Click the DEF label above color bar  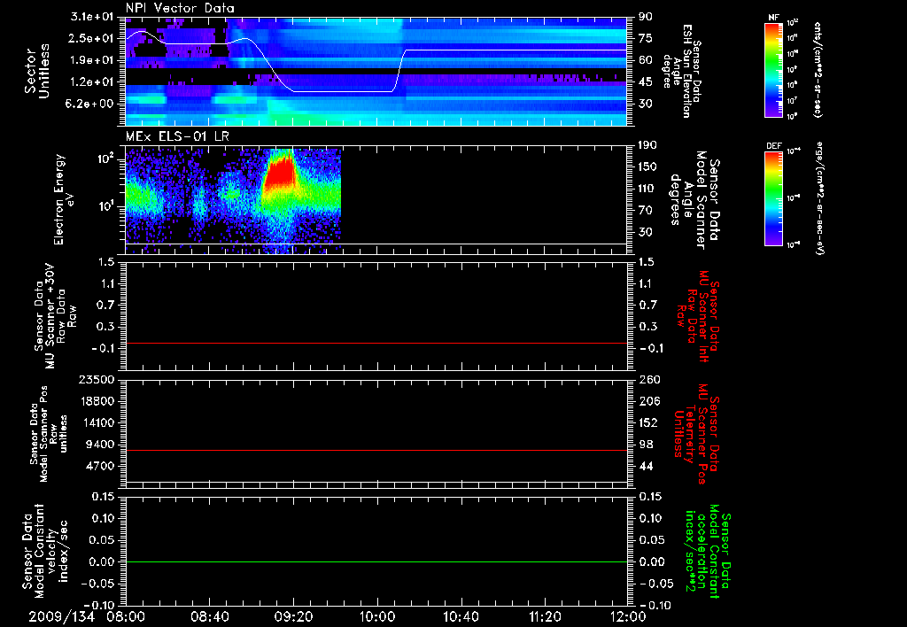click(774, 146)
